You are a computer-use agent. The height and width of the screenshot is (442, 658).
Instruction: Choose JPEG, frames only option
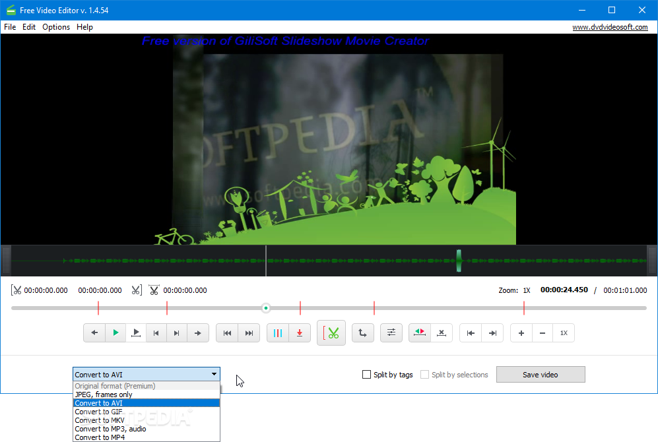[147, 395]
